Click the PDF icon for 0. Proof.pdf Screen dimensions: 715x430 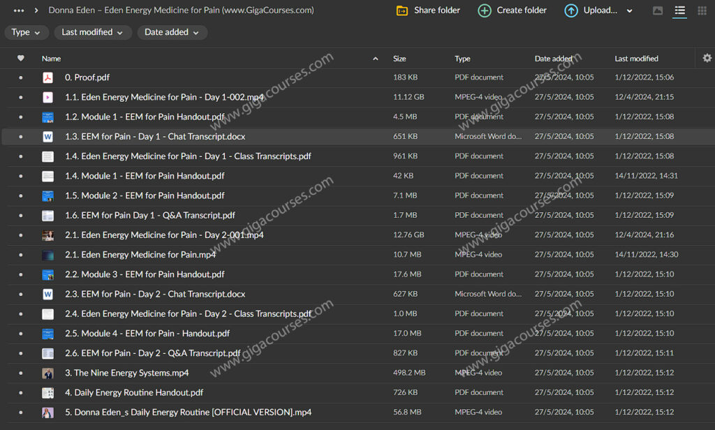pyautogui.click(x=47, y=77)
